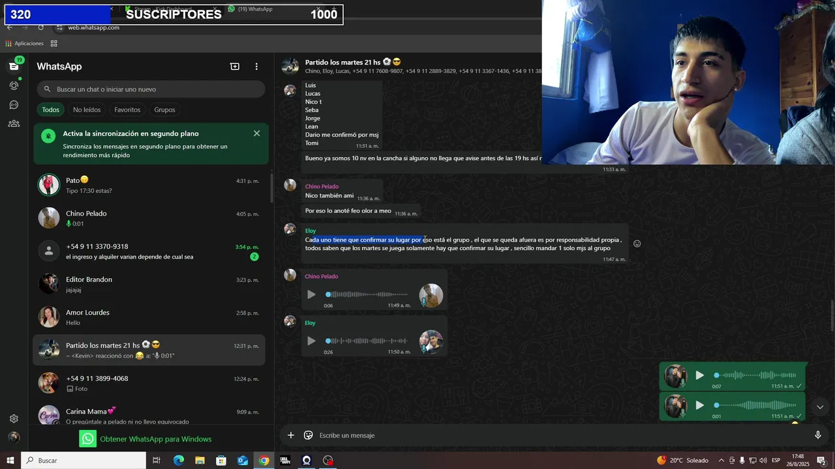Jump to latest messages with down chevron
The image size is (835, 469).
click(820, 407)
